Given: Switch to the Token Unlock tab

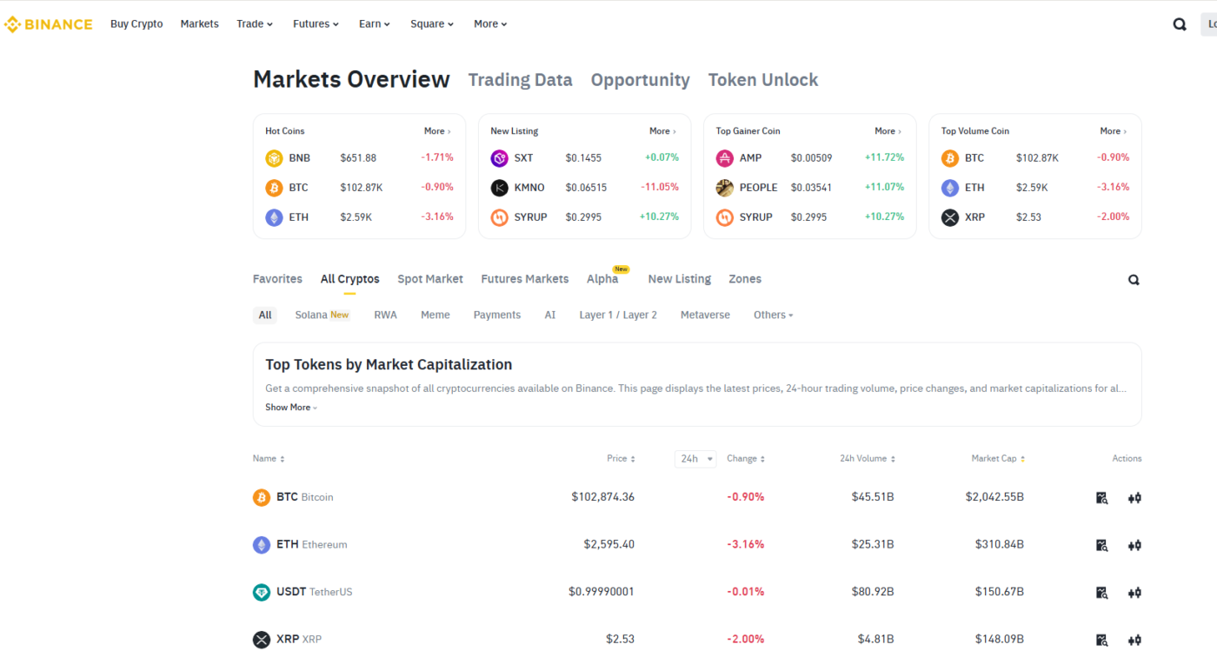Looking at the screenshot, I should [763, 80].
